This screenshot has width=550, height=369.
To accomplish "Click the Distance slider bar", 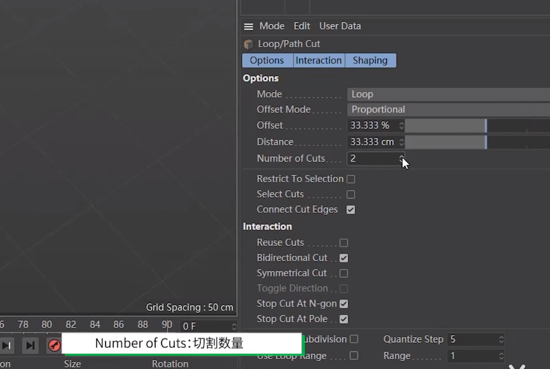I will (478, 142).
